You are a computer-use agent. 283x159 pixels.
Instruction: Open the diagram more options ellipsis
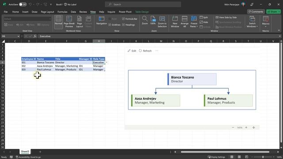pyautogui.click(x=157, y=51)
